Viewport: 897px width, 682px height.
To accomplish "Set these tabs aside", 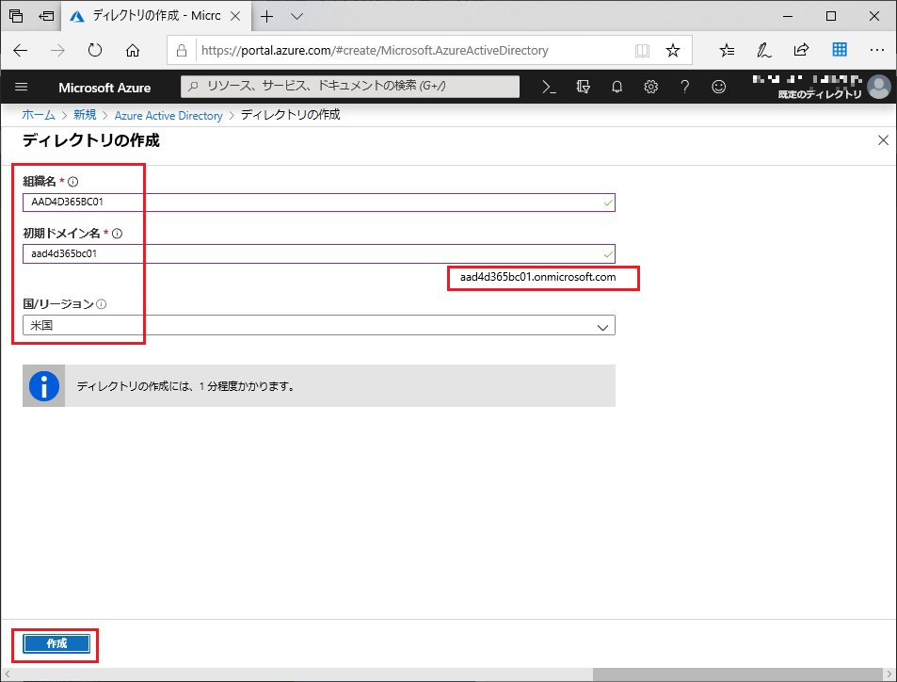I will (x=46, y=16).
